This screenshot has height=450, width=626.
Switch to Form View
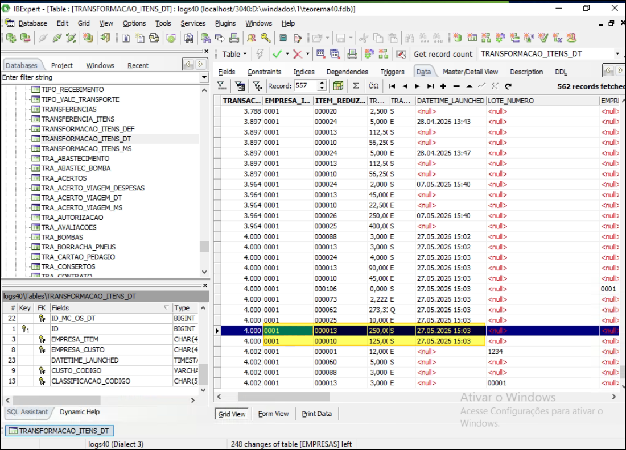tap(273, 414)
